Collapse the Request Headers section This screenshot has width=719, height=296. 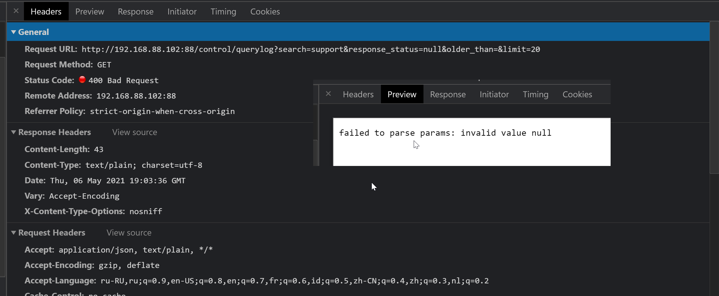[13, 232]
